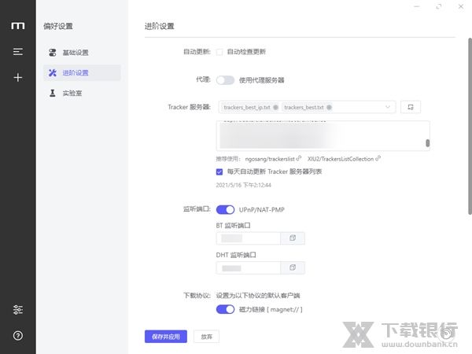The width and height of the screenshot is (472, 354).
Task: Click the 实验室 lab icon
Action: pyautogui.click(x=53, y=93)
